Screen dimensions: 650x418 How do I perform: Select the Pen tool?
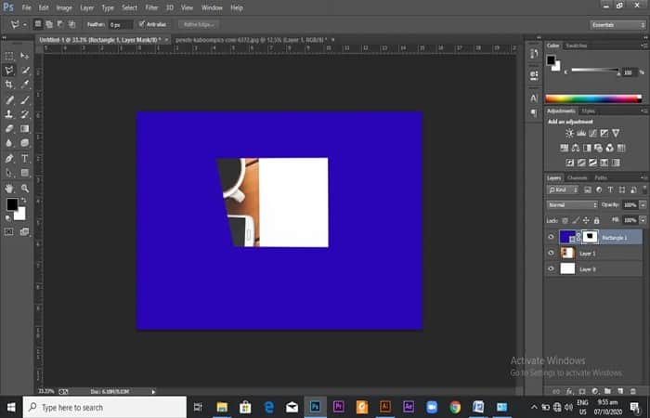click(x=9, y=159)
